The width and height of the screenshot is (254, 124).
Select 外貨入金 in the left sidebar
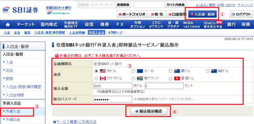pos(23,111)
